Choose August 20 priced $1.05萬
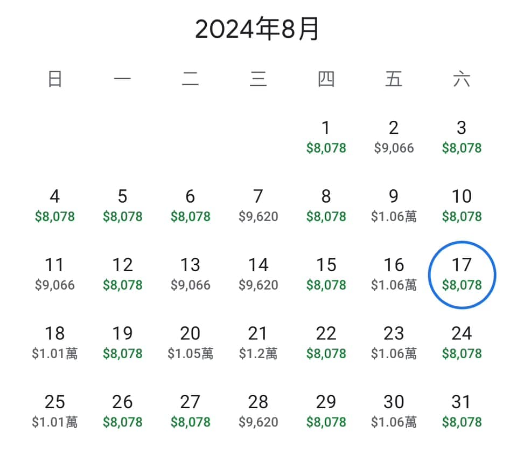The width and height of the screenshot is (517, 467). point(190,343)
